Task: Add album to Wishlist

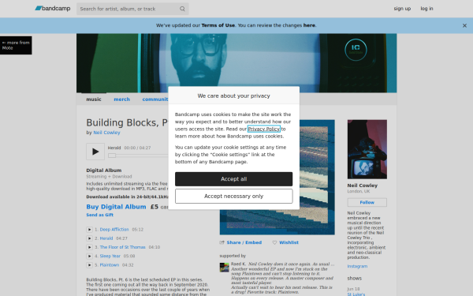Action: tap(289, 242)
